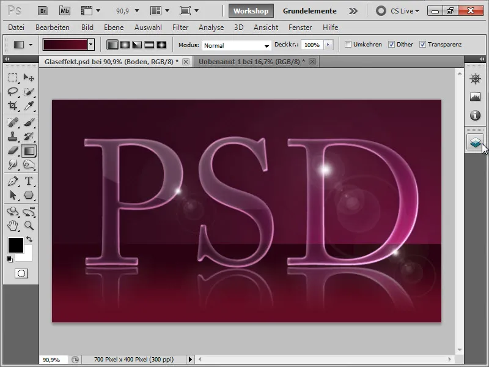The image size is (489, 367).
Task: Select the Blur/Smudge tool
Action: (x=13, y=165)
